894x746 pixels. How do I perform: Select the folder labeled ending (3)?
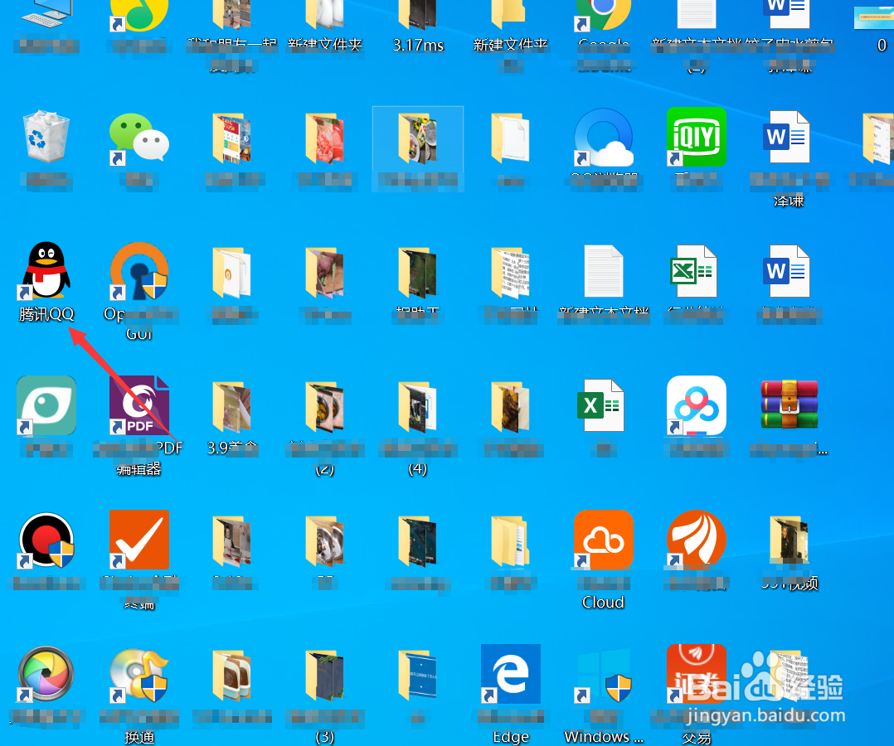(x=324, y=676)
